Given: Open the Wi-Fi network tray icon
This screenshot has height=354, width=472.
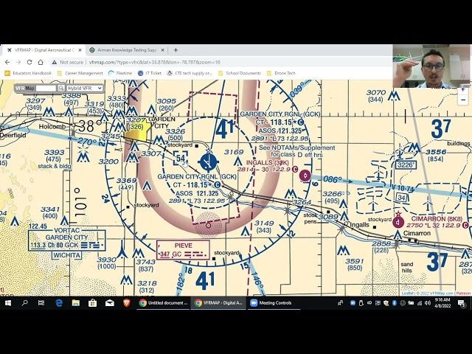Looking at the screenshot, I should coord(420,303).
